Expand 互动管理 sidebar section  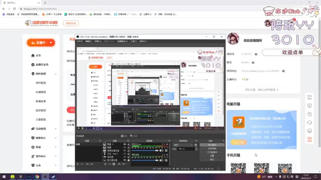pos(56,129)
